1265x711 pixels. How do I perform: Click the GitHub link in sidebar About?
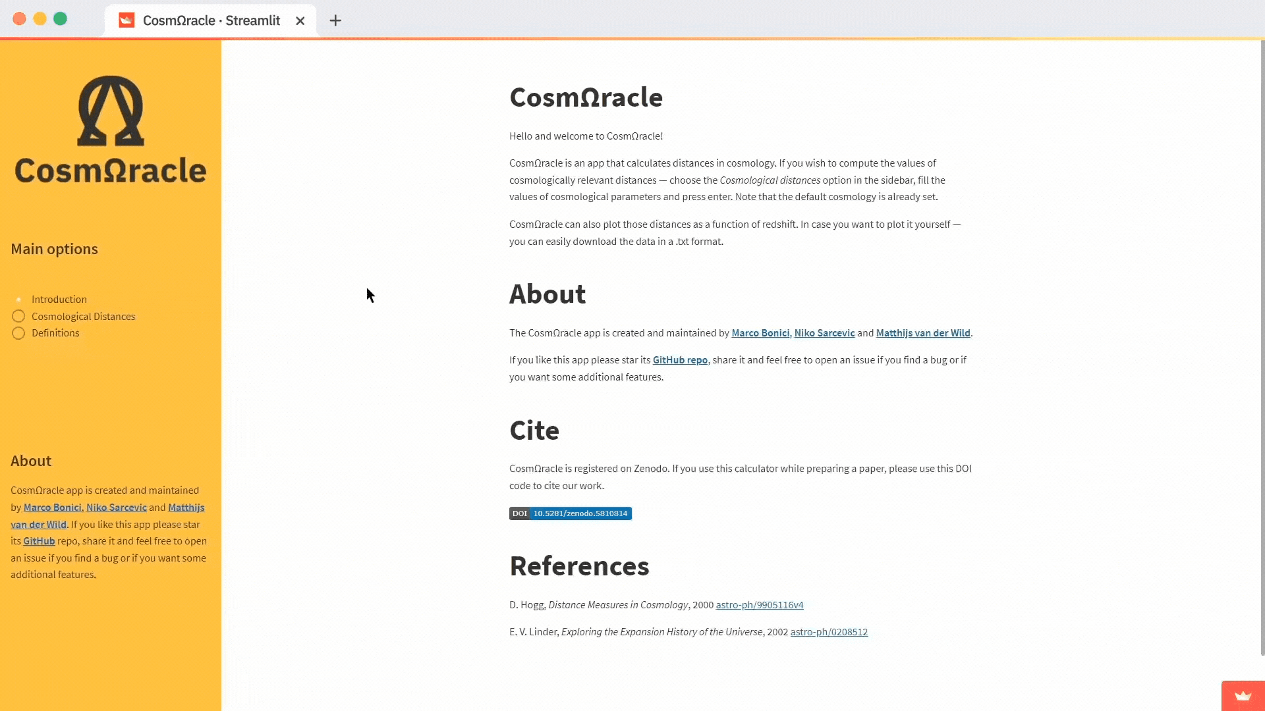coord(39,541)
